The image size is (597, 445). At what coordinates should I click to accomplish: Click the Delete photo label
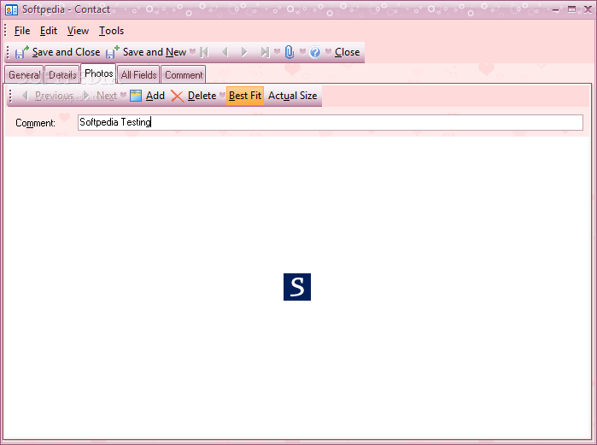[202, 96]
